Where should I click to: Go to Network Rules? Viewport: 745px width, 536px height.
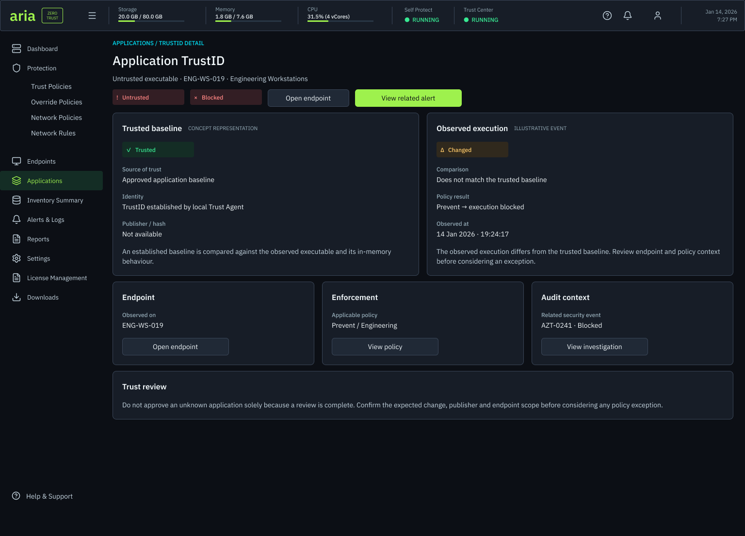coord(53,133)
